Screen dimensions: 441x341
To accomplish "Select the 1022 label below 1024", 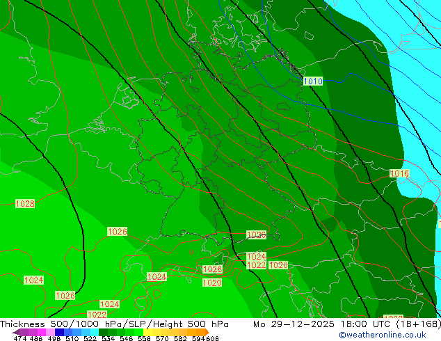I will 256,265.
